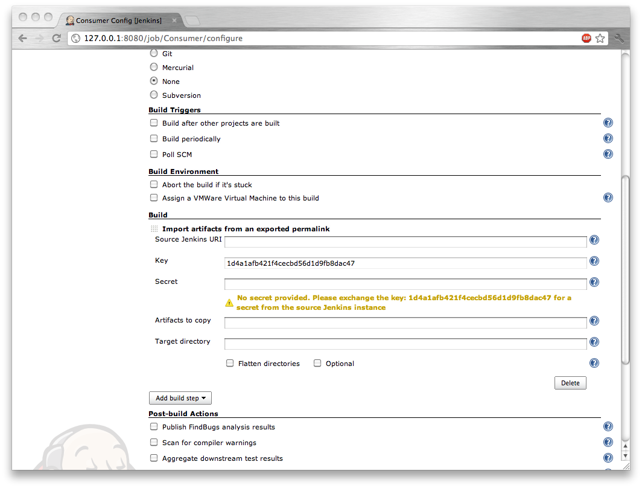
Task: Check the Optional checkbox
Action: pyautogui.click(x=317, y=363)
